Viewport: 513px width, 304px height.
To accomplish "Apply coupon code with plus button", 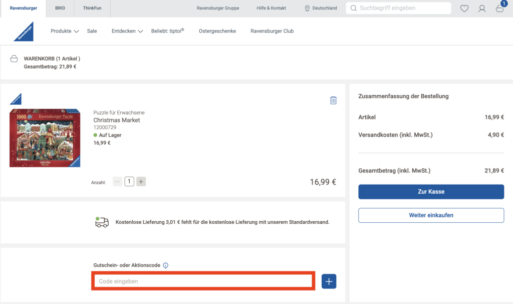I will point(329,281).
